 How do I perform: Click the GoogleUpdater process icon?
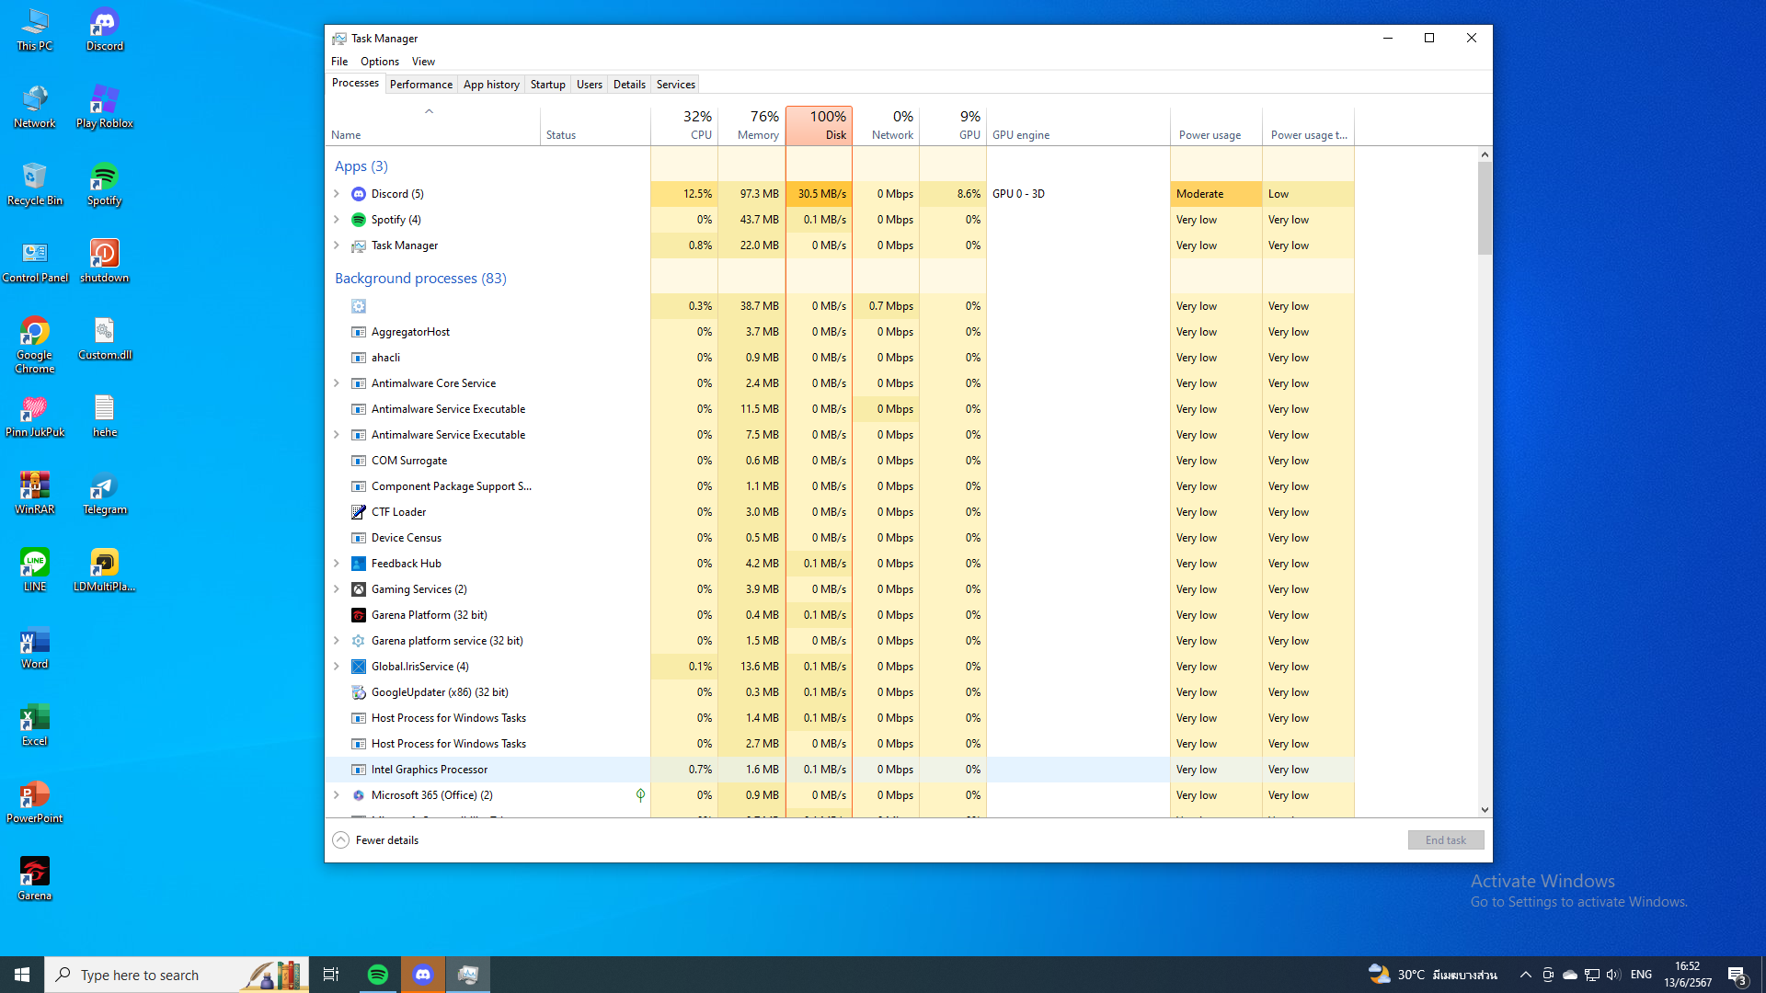coord(359,692)
